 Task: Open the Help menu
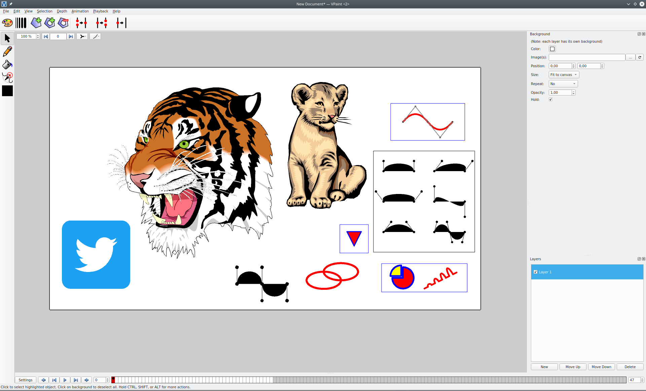[x=116, y=11]
